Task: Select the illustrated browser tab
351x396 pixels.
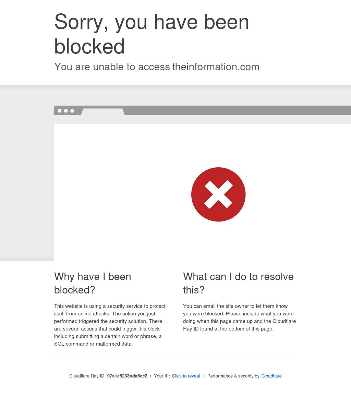Action: point(103,112)
